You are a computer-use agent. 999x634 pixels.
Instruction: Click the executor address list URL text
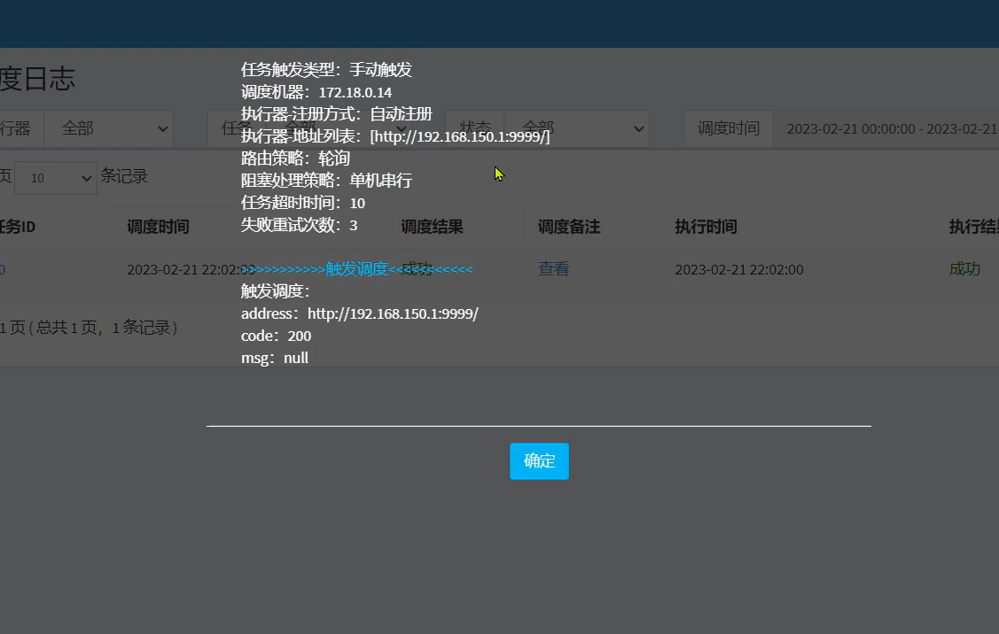pyautogui.click(x=459, y=136)
